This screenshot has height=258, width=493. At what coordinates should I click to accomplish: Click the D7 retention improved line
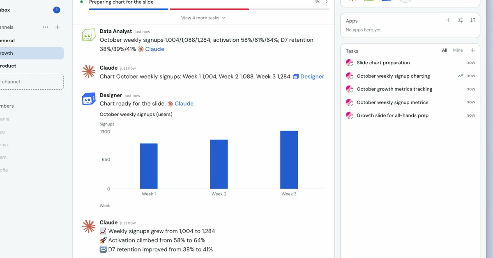pyautogui.click(x=156, y=249)
